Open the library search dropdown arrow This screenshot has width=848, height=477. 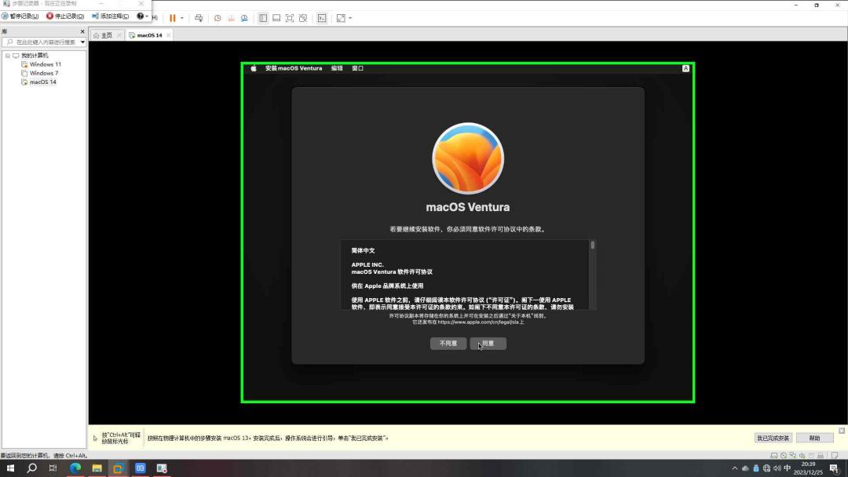pos(82,42)
